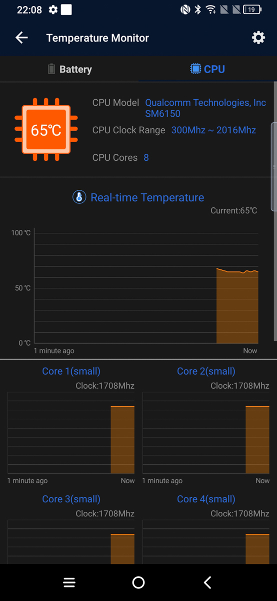Tap the battery indicator in status bar
This screenshot has width=277, height=601.
point(252,10)
